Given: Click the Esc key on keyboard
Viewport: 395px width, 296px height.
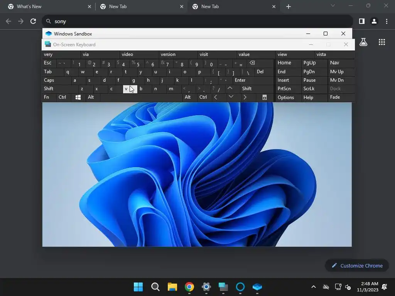Looking at the screenshot, I should [49, 63].
